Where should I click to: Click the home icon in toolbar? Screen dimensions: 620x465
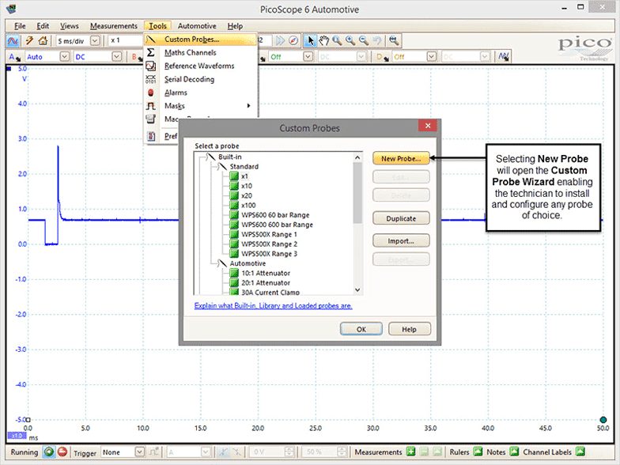[x=43, y=40]
